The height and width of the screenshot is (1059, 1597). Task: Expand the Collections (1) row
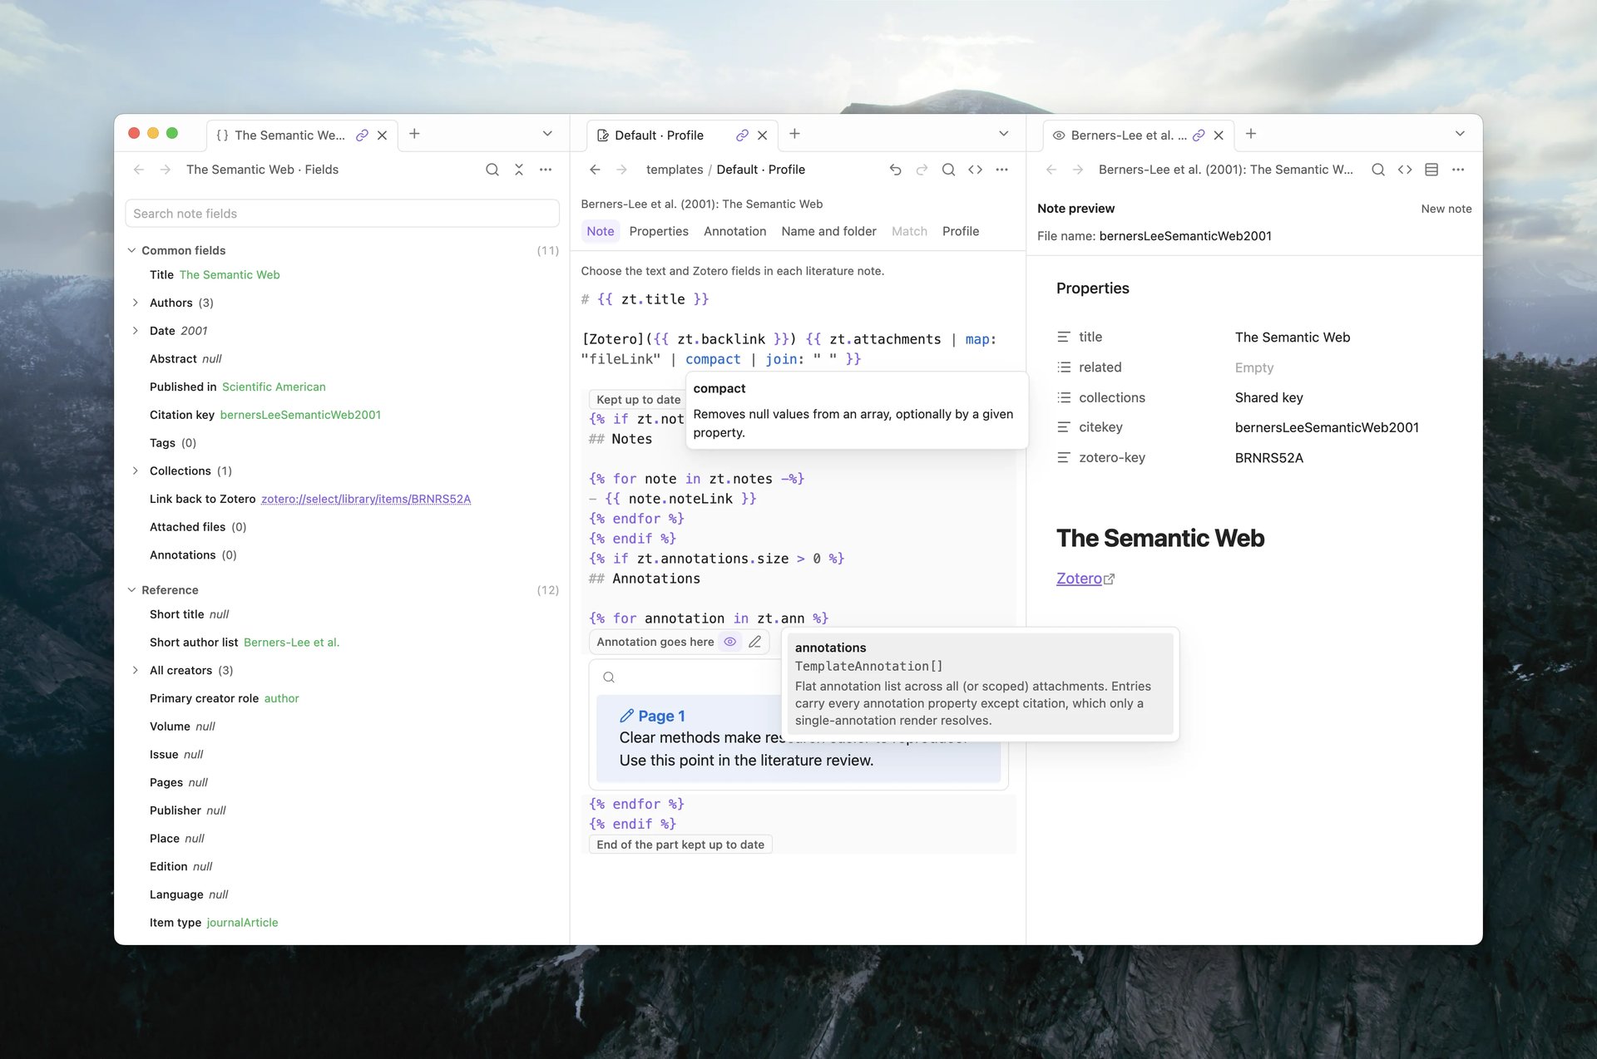(x=136, y=470)
